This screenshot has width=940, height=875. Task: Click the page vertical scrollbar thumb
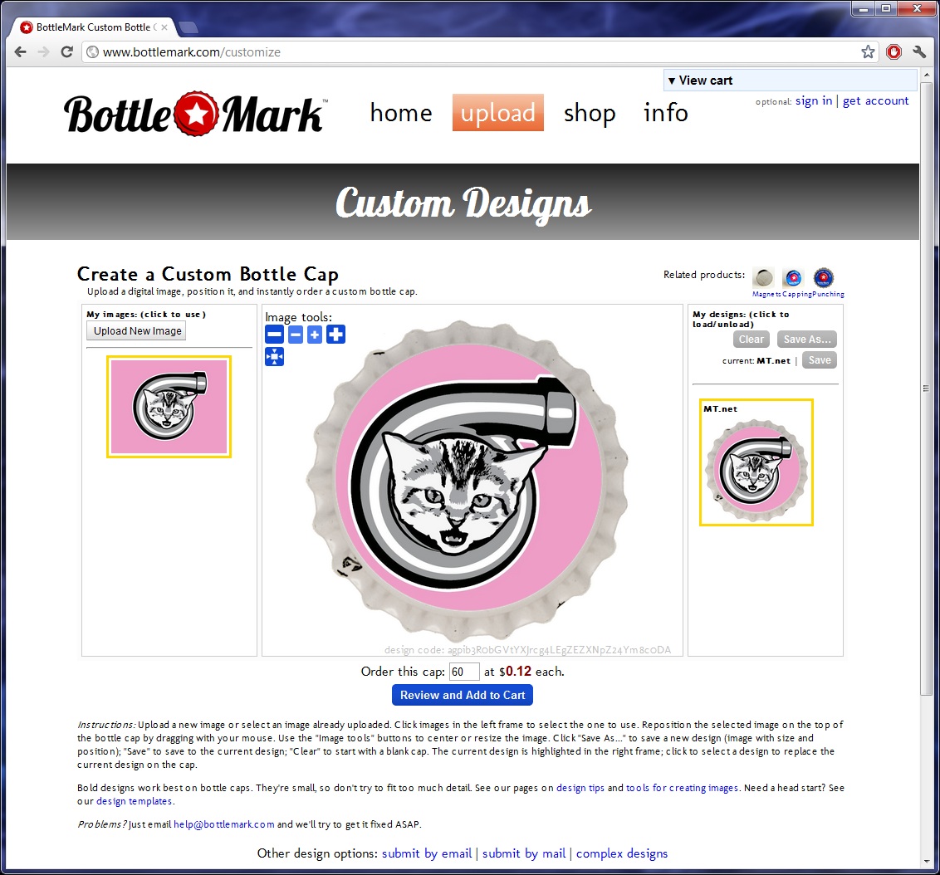pyautogui.click(x=928, y=389)
